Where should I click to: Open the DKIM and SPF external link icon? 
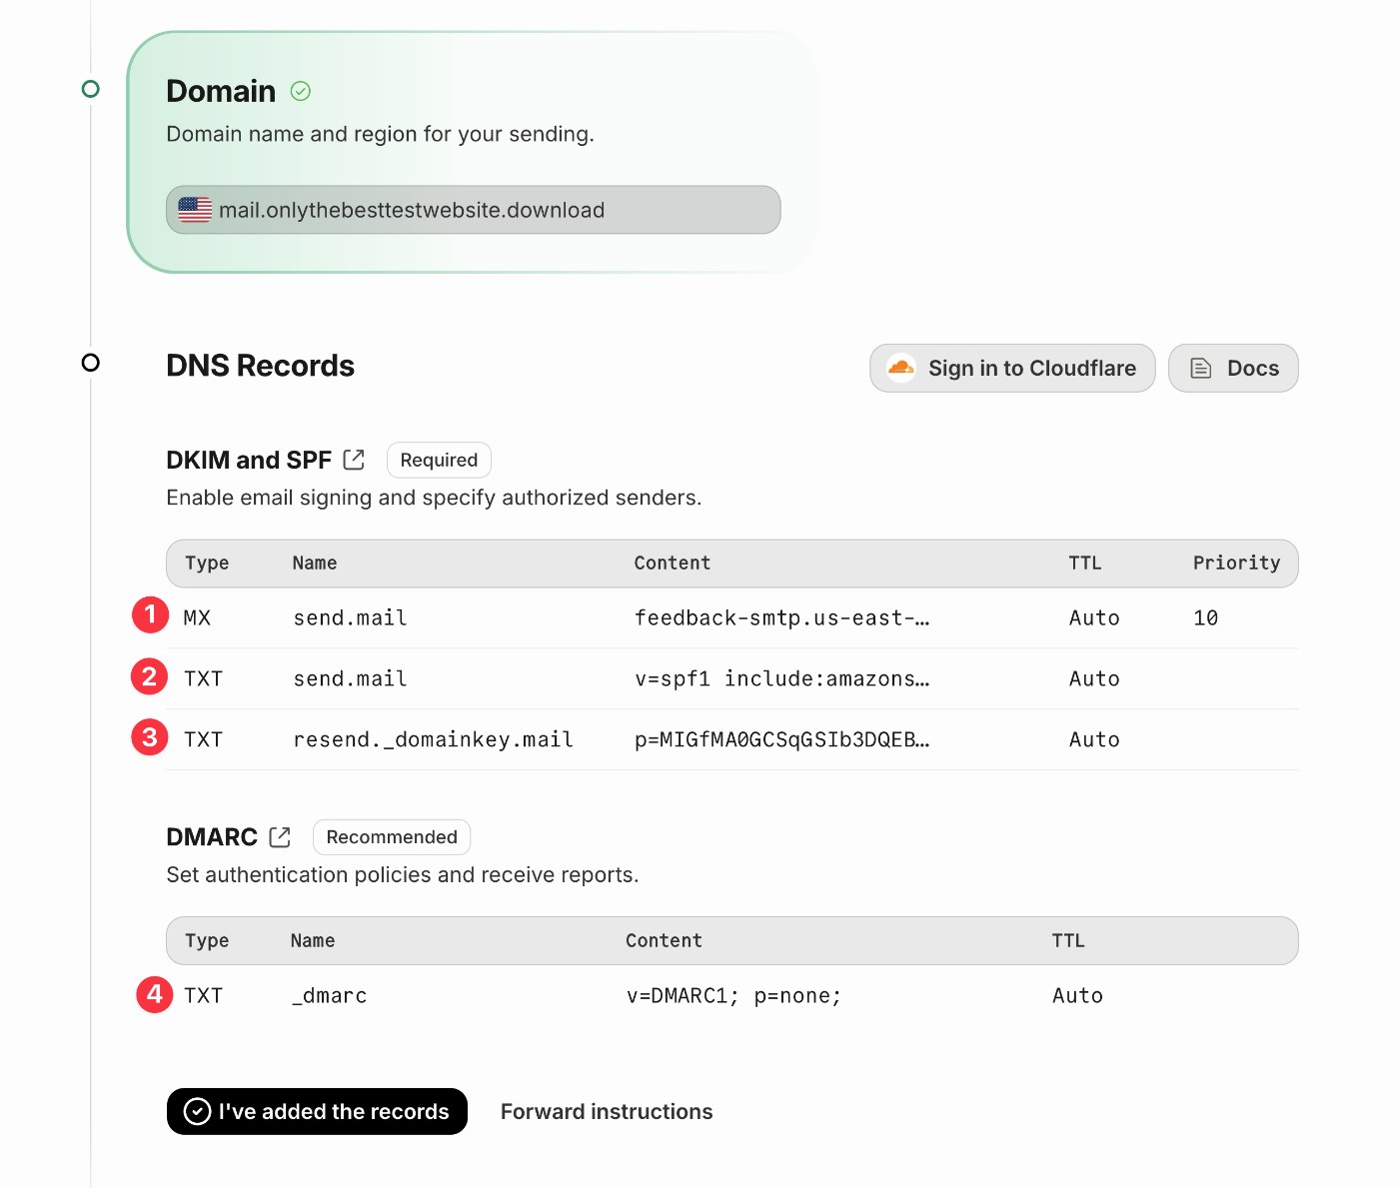point(354,460)
